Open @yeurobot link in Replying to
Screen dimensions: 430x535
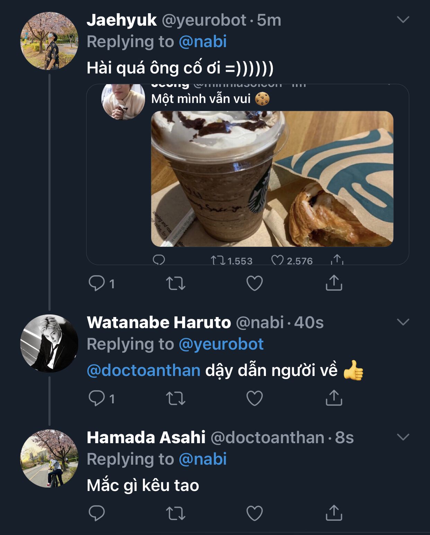[x=221, y=344]
